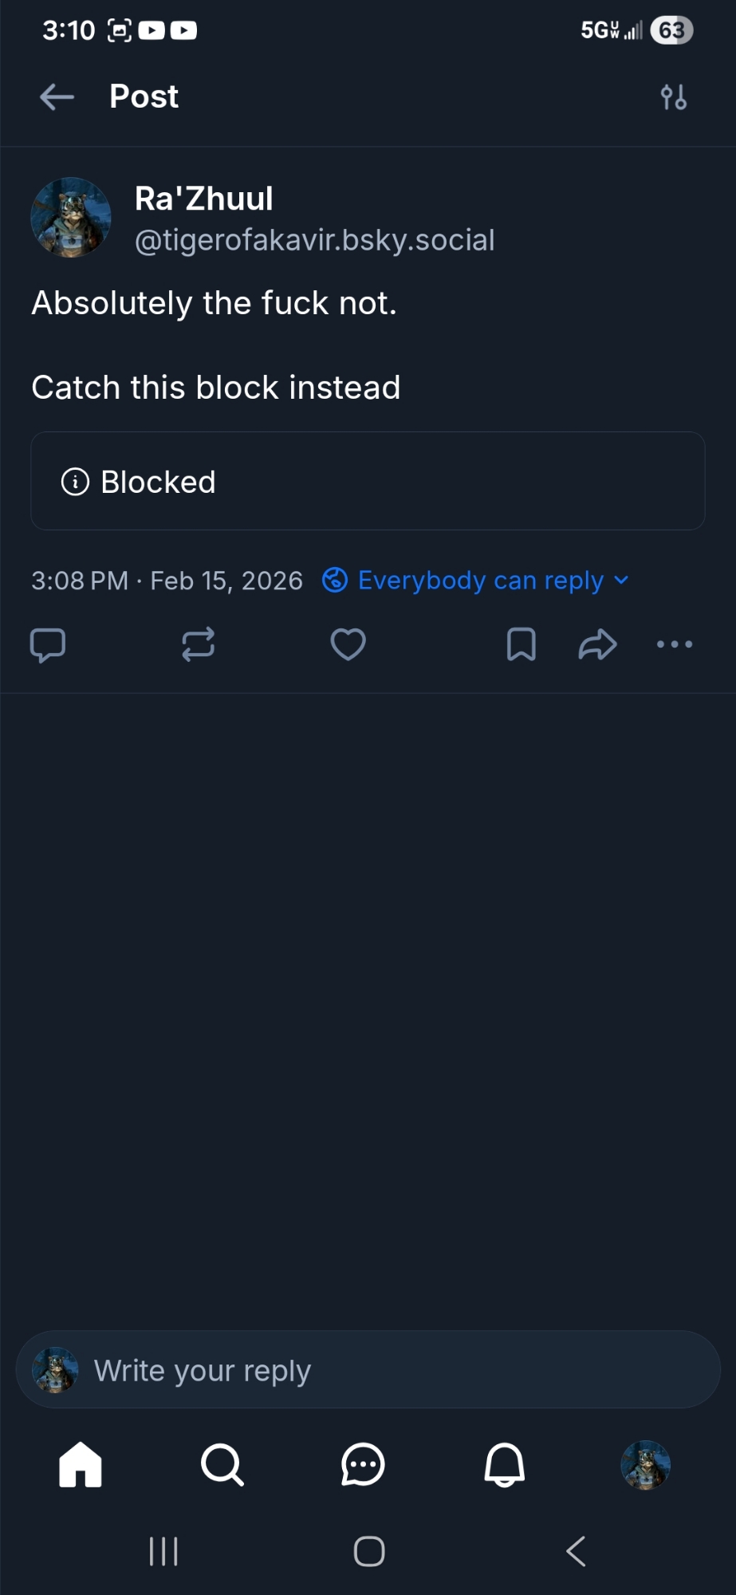Open the Search tab

click(222, 1465)
